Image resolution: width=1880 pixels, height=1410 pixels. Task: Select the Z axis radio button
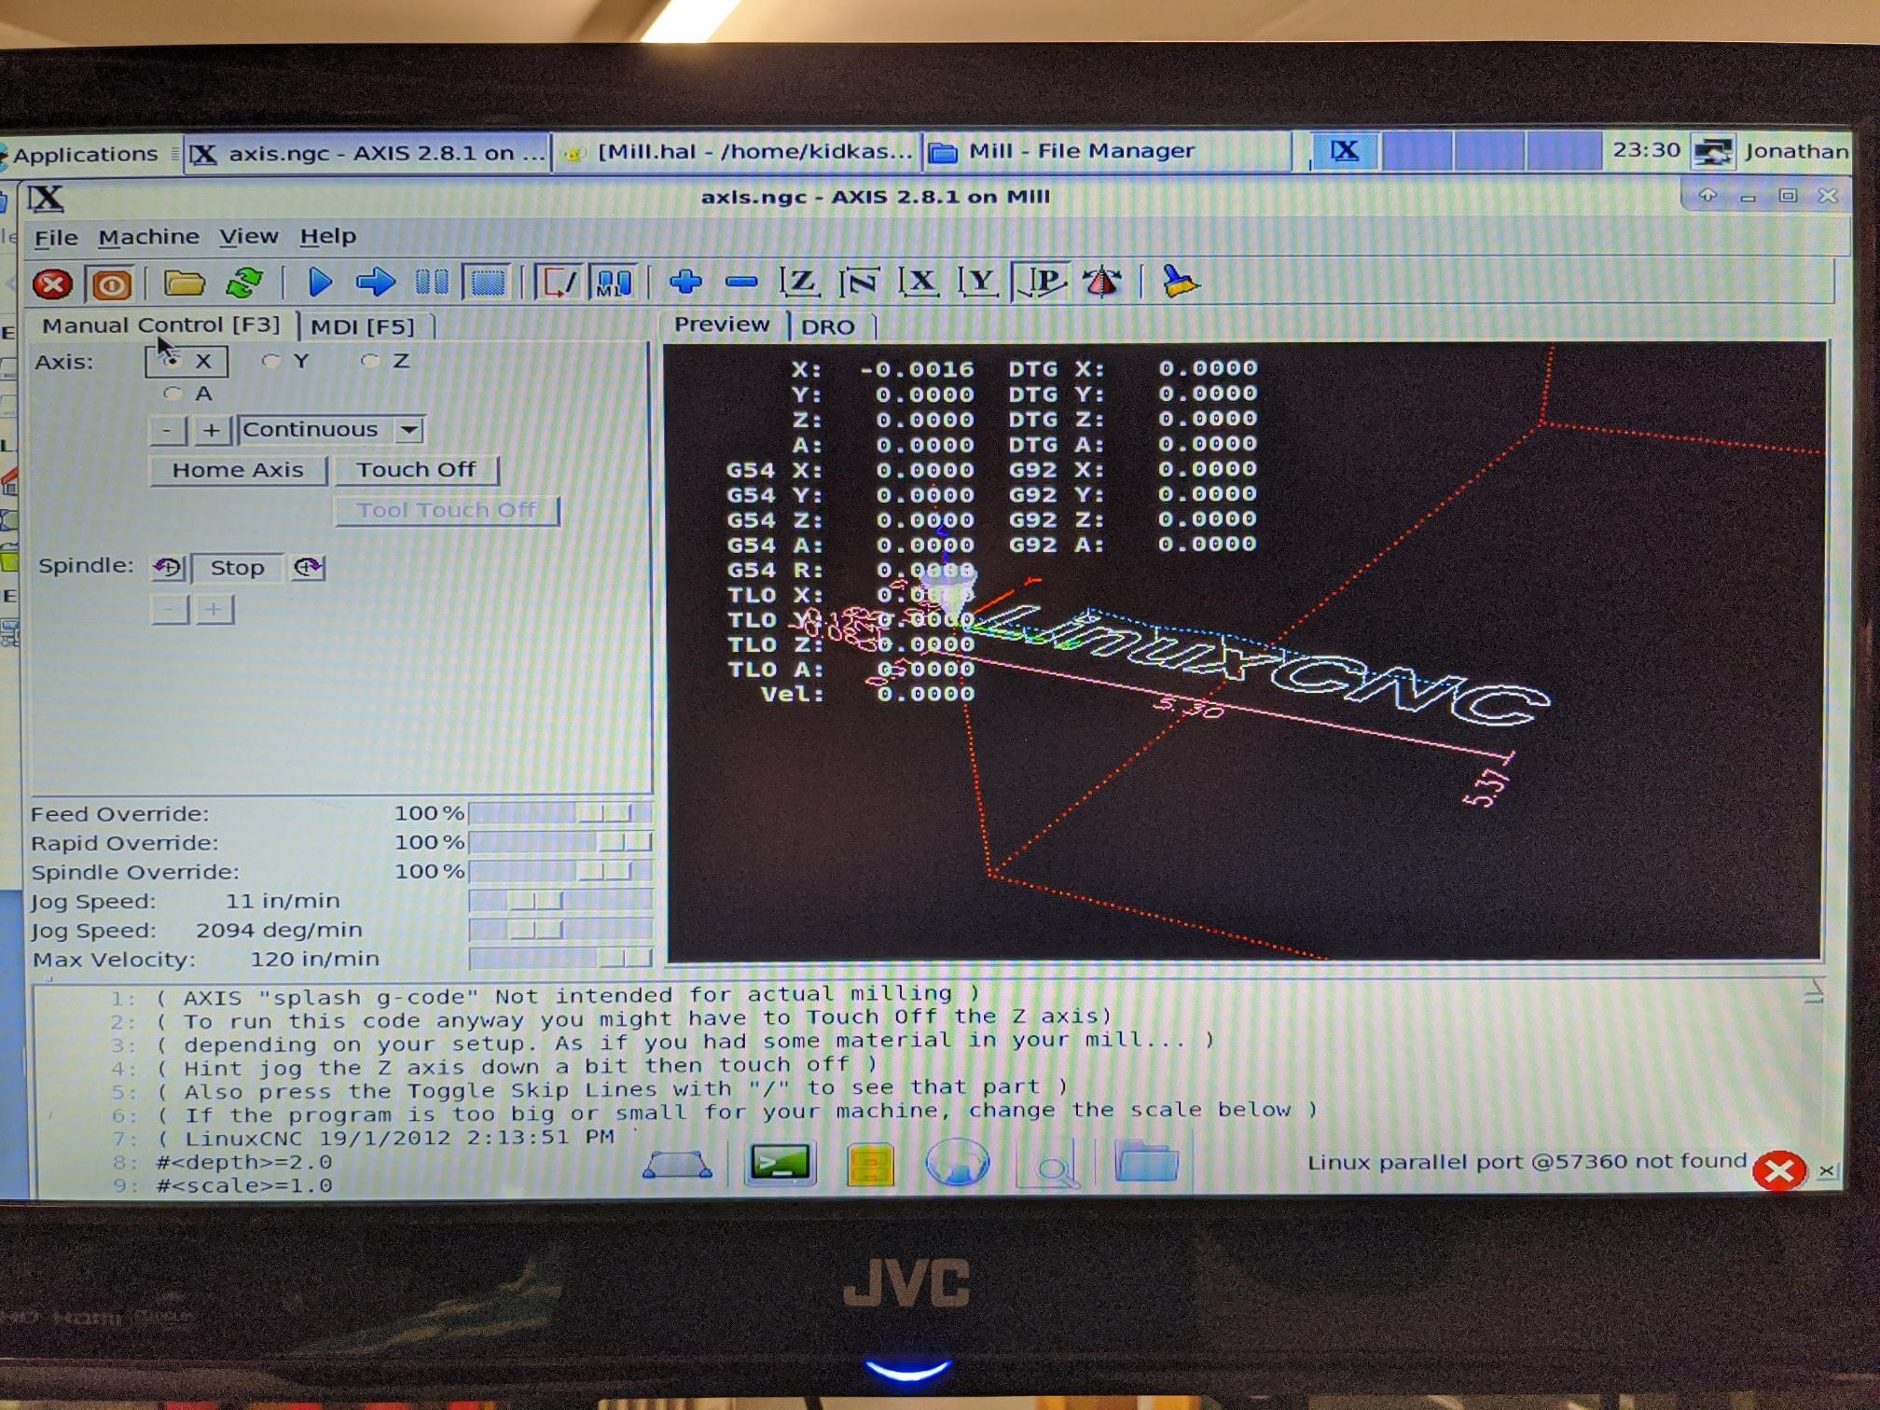point(385,361)
